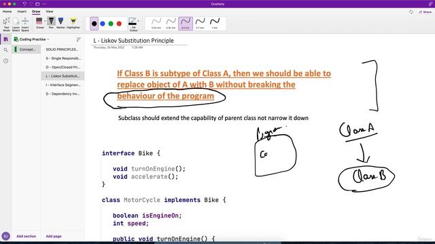This screenshot has height=244, width=435.
Task: Click the 'void turnOnEngine();' code line
Action: [x=149, y=169]
